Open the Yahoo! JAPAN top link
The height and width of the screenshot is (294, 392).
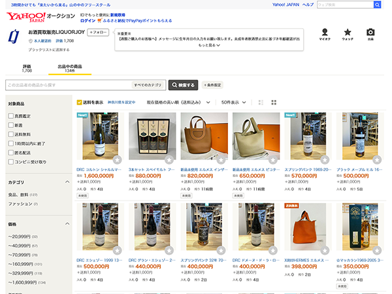[286, 5]
